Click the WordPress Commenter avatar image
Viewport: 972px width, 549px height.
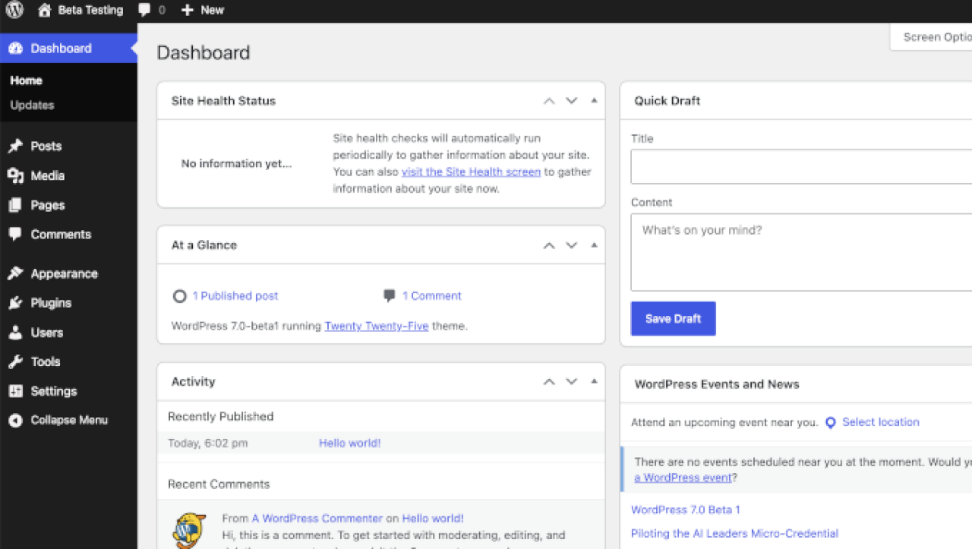(189, 531)
